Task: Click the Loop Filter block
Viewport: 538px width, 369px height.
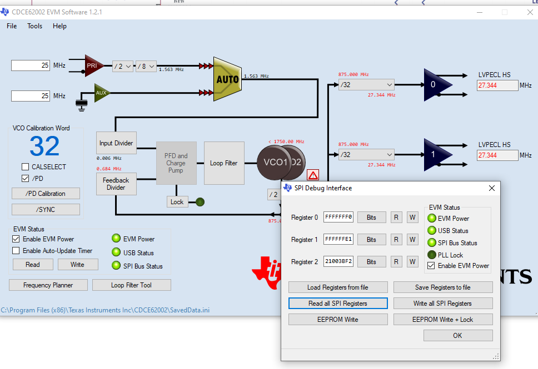Action: coord(224,163)
